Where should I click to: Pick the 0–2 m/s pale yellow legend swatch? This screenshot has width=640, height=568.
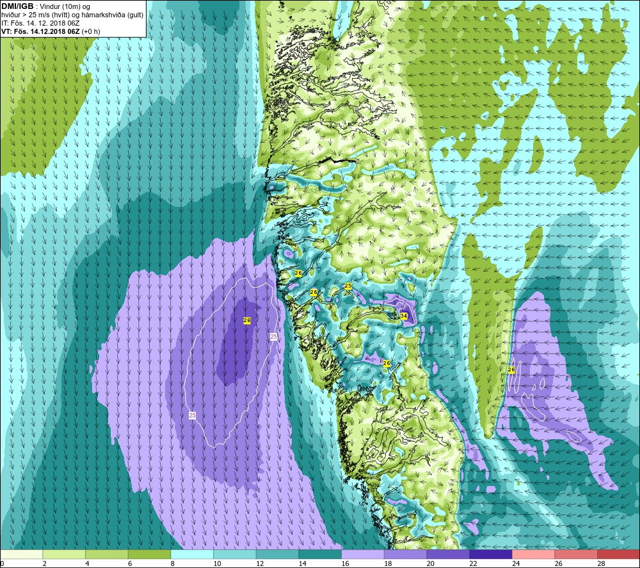[21, 555]
